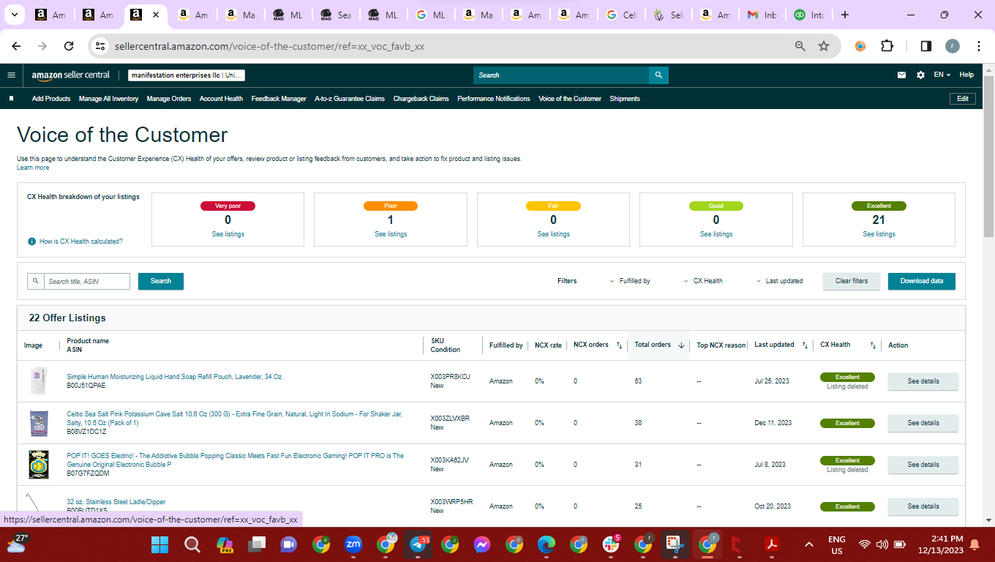Open the browser zoom magnifier icon
Image resolution: width=995 pixels, height=562 pixels.
[x=800, y=46]
